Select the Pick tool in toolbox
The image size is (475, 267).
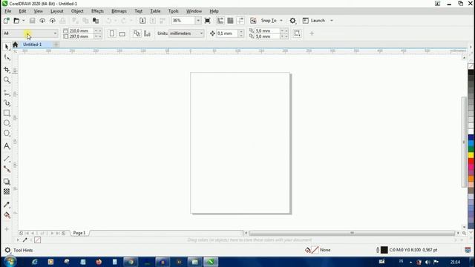pyautogui.click(x=7, y=47)
